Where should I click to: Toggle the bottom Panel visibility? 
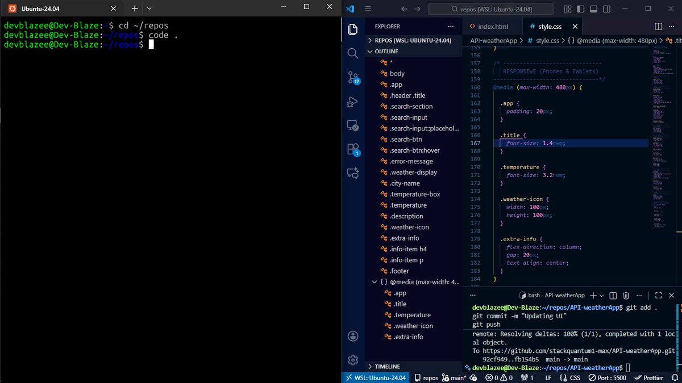(593, 9)
